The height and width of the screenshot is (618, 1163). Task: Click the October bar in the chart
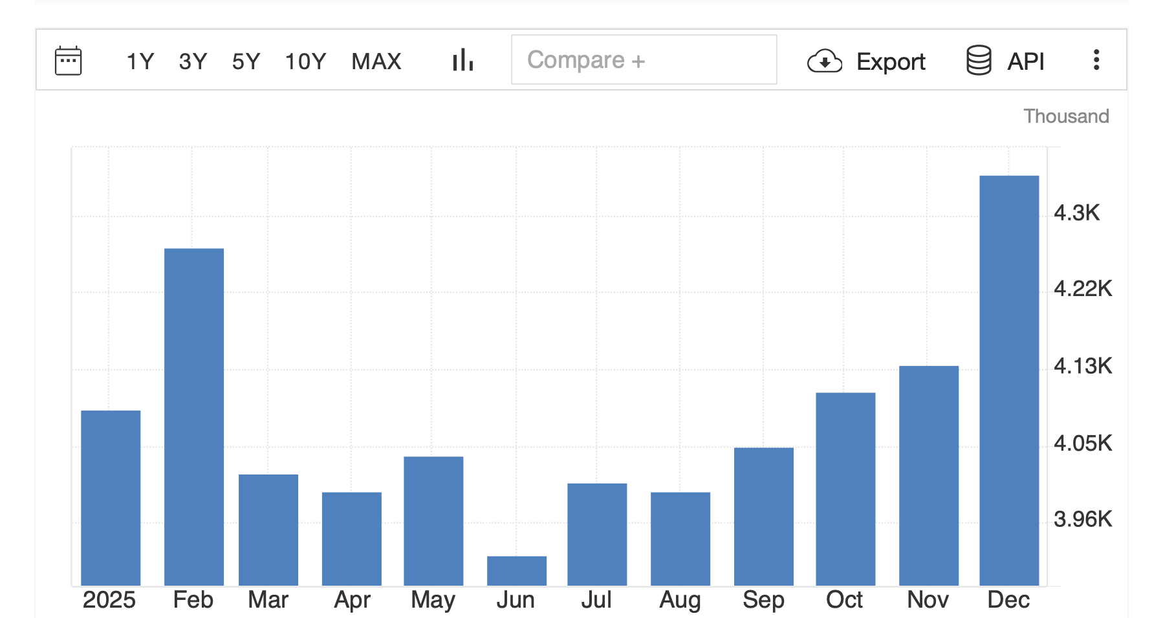click(x=845, y=489)
